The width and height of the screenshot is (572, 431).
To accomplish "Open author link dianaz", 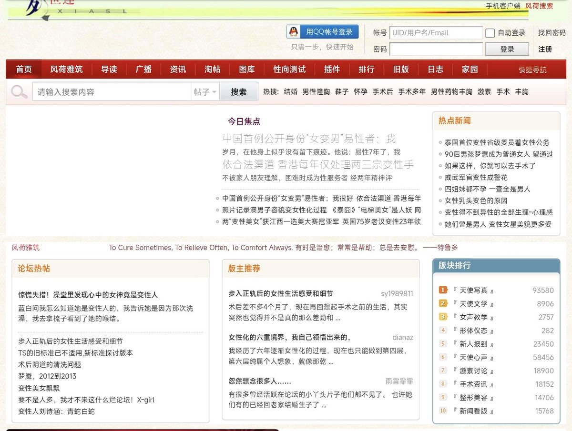I will [403, 337].
